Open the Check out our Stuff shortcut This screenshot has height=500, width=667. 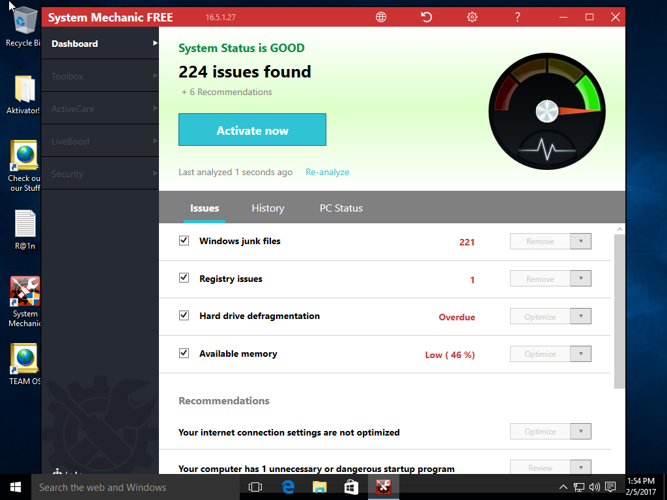25,166
